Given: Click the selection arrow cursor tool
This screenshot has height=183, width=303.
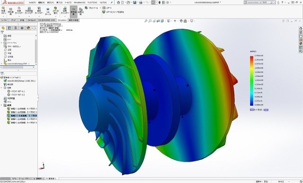Looking at the screenshot, I should point(153,3).
